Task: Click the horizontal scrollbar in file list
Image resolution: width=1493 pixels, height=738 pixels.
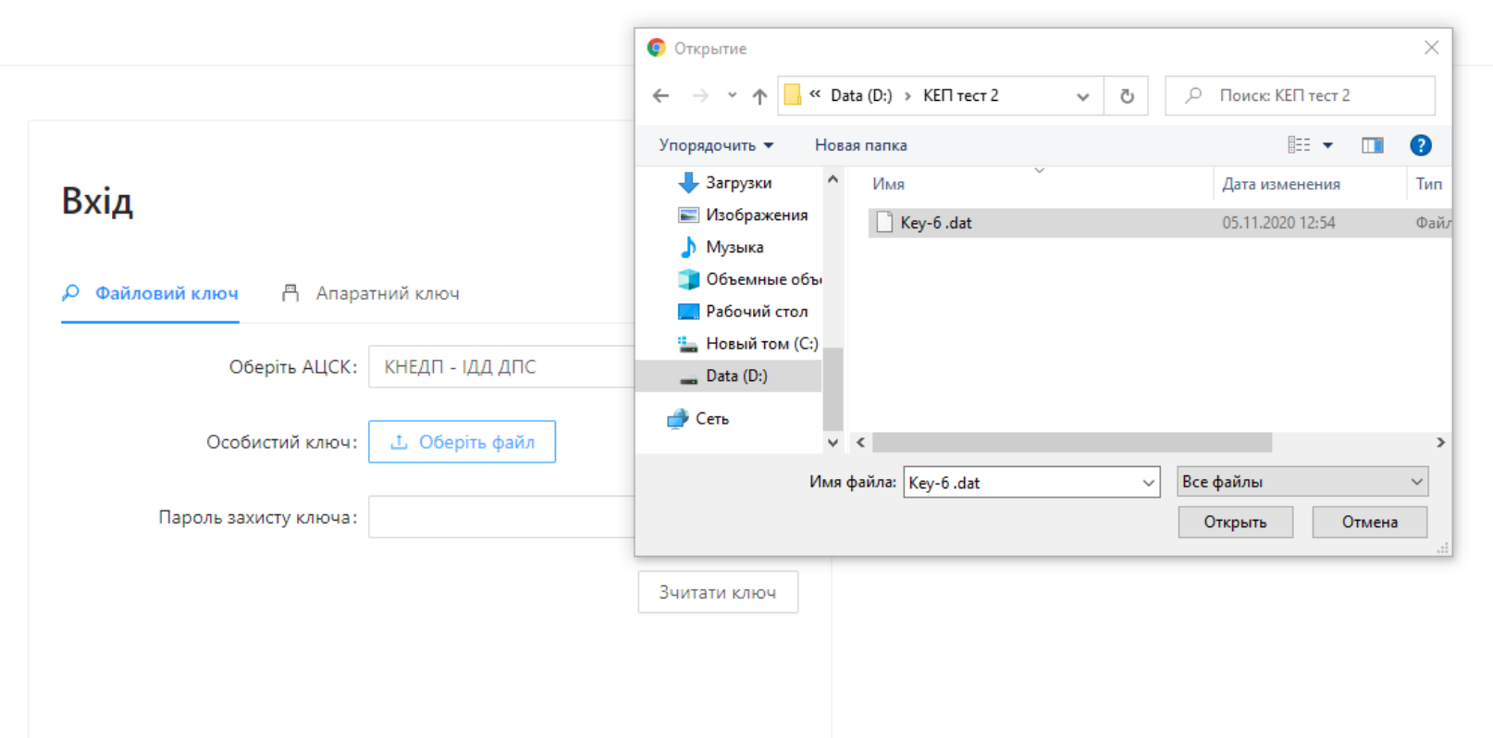Action: [1071, 443]
